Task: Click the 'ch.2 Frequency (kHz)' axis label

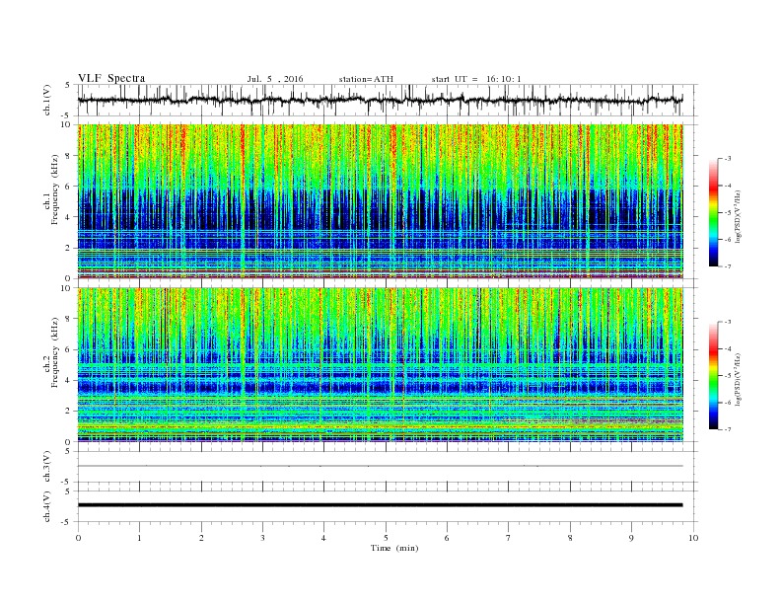Action: click(51, 351)
